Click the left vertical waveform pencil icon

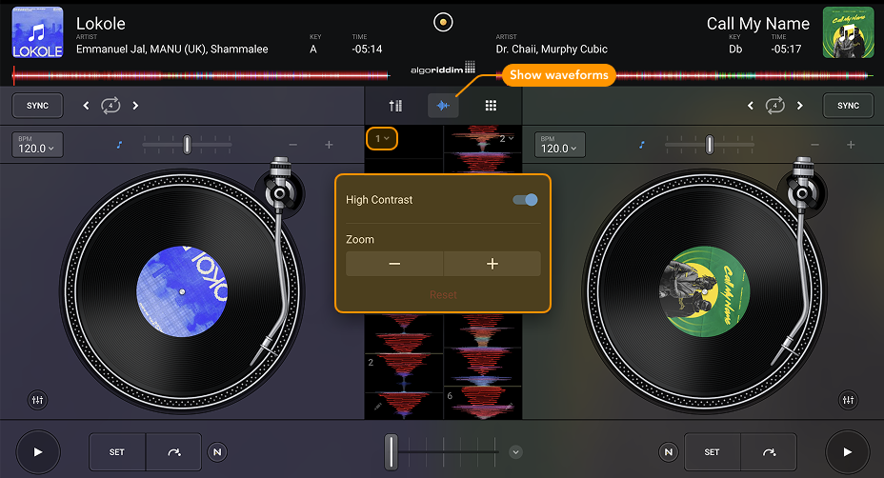coord(378,406)
